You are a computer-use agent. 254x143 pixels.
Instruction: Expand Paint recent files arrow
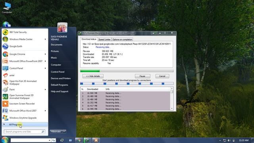pos(45,89)
